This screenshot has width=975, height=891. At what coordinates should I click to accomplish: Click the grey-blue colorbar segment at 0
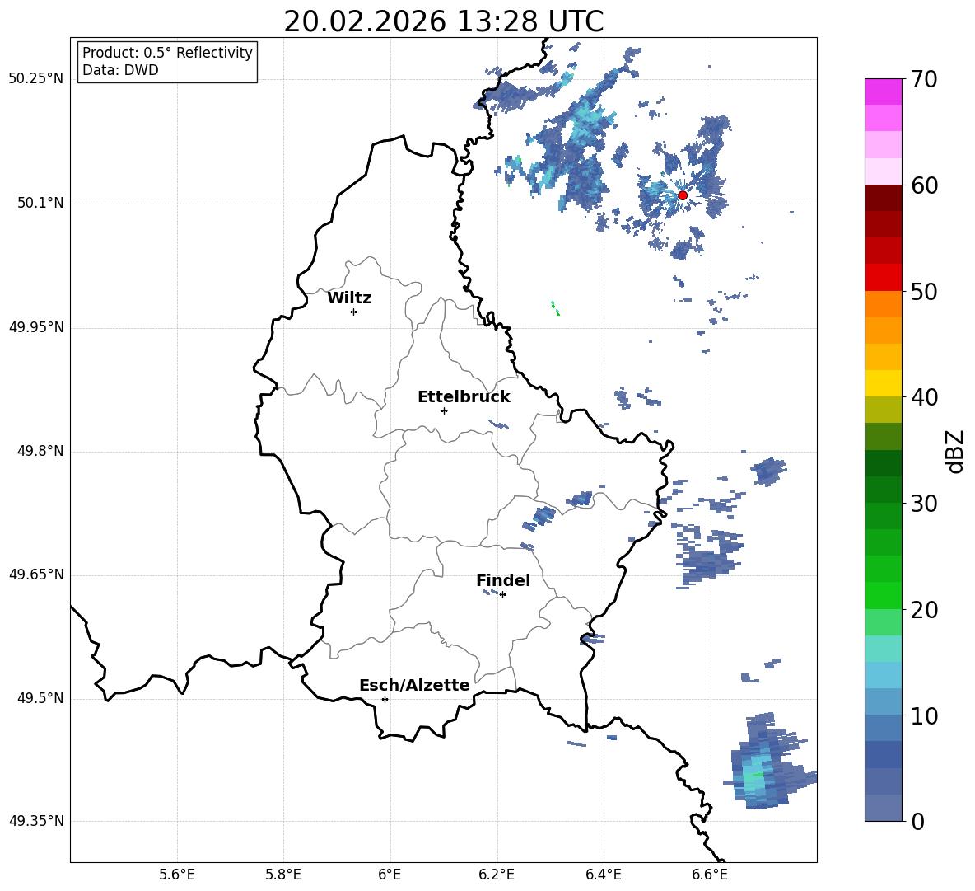click(x=883, y=809)
